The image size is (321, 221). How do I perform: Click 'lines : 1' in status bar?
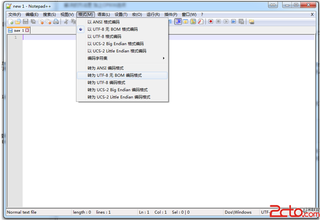[x=103, y=212]
